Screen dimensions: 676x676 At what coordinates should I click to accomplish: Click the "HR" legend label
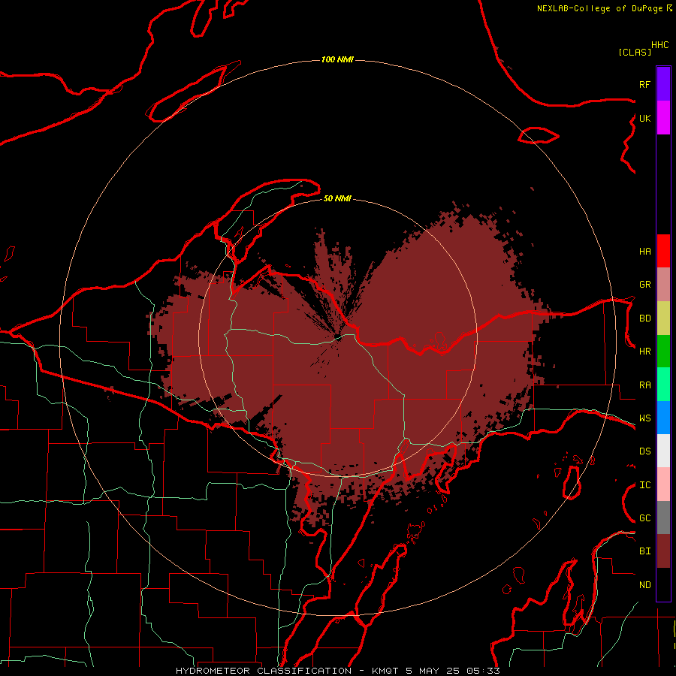click(x=644, y=352)
